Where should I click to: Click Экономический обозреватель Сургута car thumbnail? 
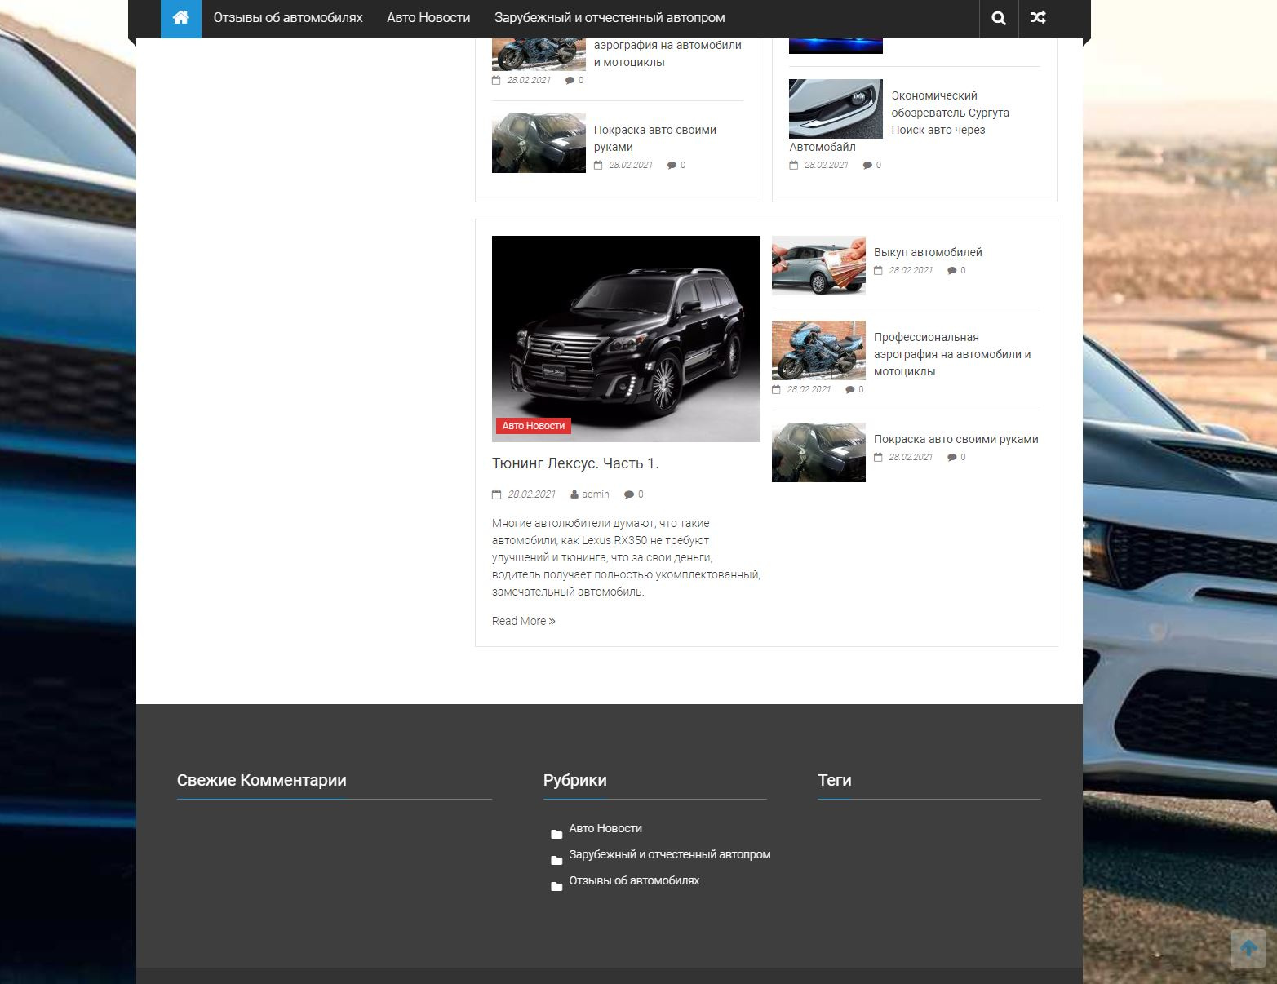(x=836, y=109)
